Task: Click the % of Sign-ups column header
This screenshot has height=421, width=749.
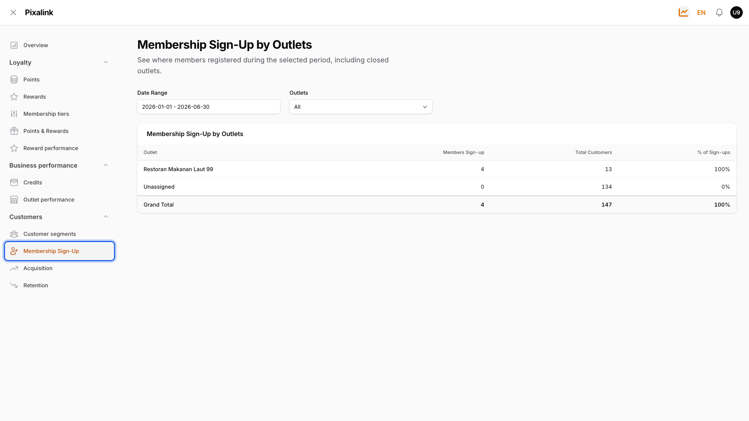Action: coord(714,152)
